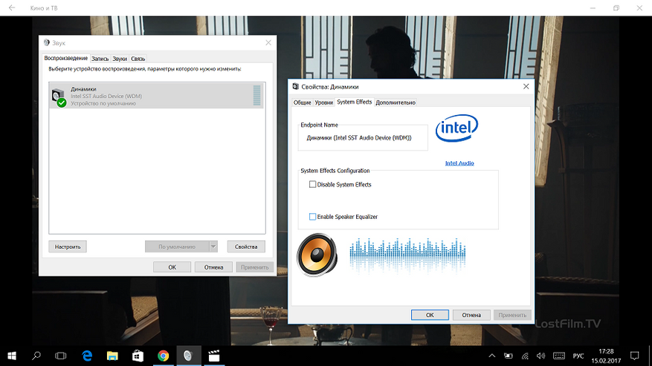Click the back arrow in Кино и ТВ
Viewport: 652px width, 366px height.
[x=12, y=8]
